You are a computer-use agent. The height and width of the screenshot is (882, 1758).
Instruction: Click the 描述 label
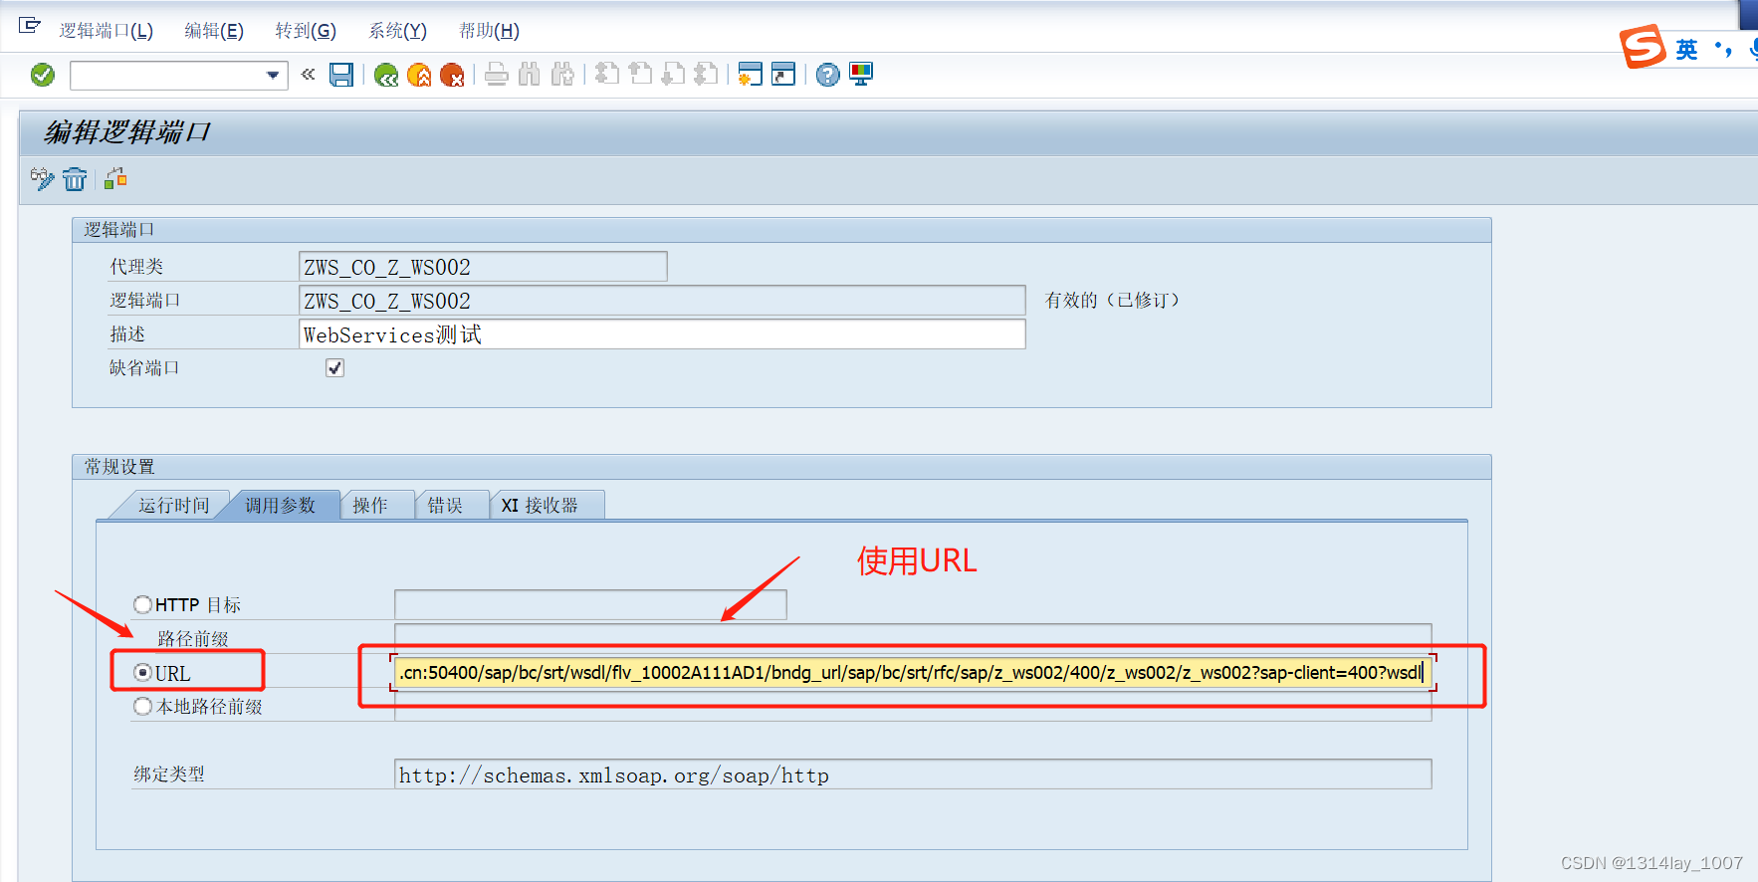(127, 334)
